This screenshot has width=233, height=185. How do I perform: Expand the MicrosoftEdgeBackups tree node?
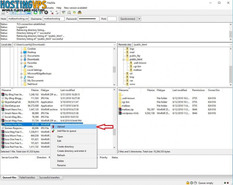coord(21,74)
